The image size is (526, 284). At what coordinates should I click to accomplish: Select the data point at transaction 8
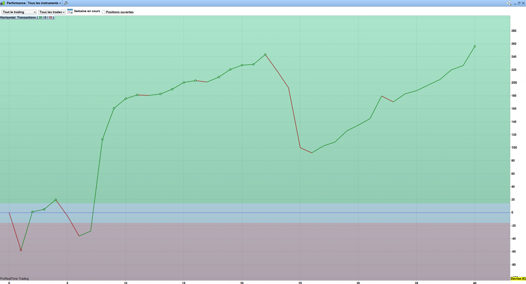point(102,139)
